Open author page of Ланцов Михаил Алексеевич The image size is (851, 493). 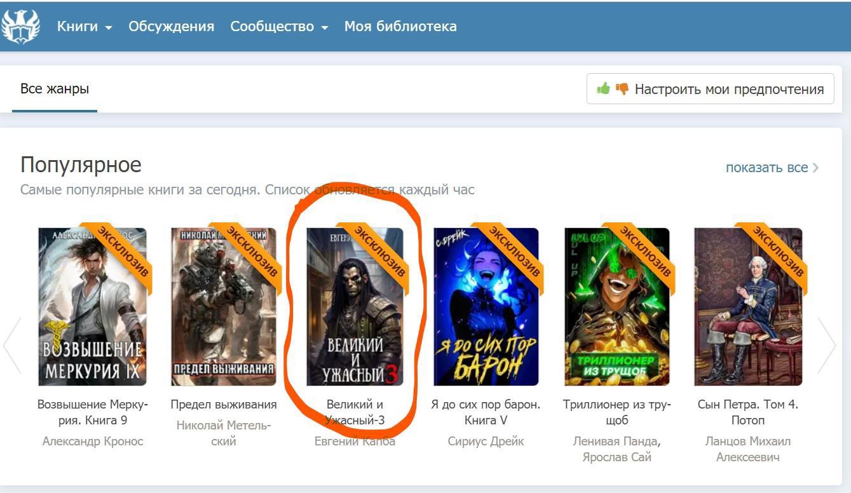pyautogui.click(x=748, y=449)
